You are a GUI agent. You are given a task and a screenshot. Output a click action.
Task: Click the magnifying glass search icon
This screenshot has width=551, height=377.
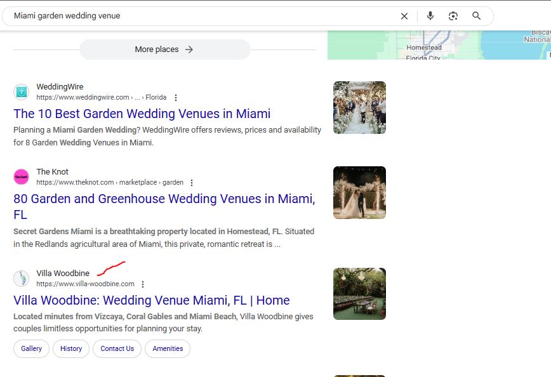477,17
